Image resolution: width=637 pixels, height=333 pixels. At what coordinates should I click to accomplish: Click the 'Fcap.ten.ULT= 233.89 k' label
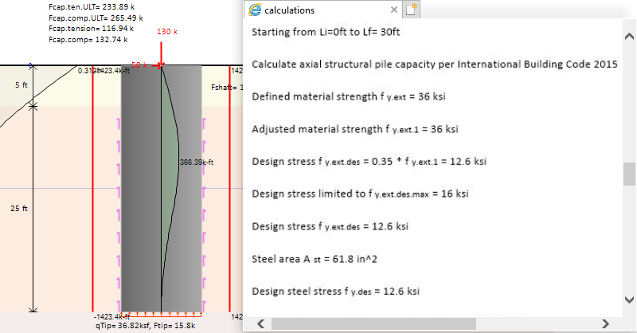[92, 7]
